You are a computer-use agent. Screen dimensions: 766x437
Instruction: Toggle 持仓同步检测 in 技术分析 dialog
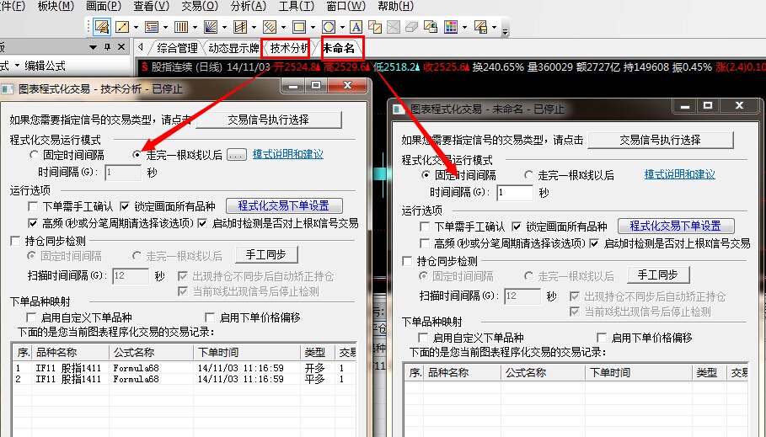pos(16,241)
